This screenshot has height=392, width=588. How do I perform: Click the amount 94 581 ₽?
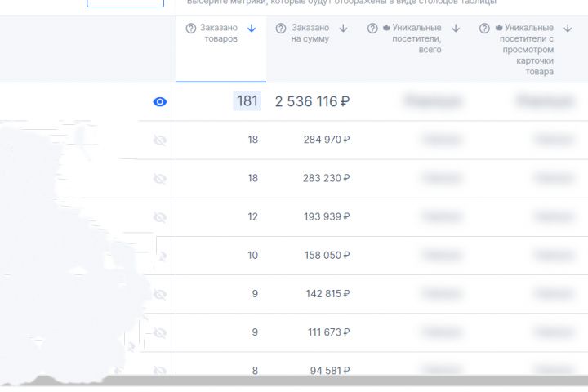coord(330,371)
